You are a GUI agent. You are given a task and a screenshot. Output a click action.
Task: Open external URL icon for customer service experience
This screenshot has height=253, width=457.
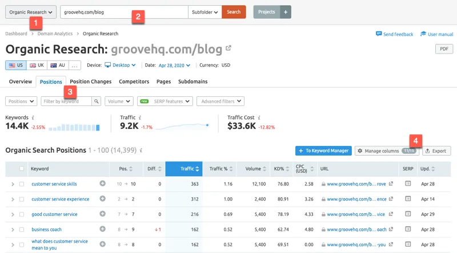coord(391,199)
